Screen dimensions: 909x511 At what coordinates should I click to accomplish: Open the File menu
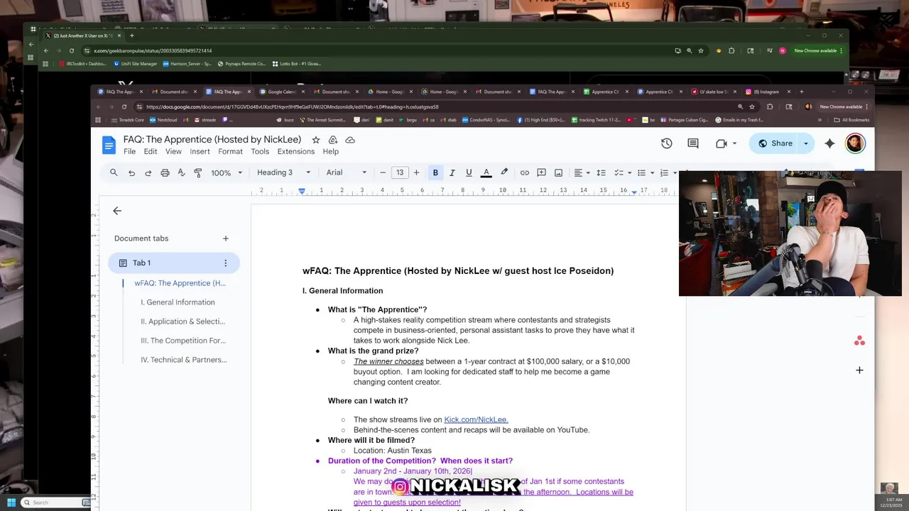129,151
